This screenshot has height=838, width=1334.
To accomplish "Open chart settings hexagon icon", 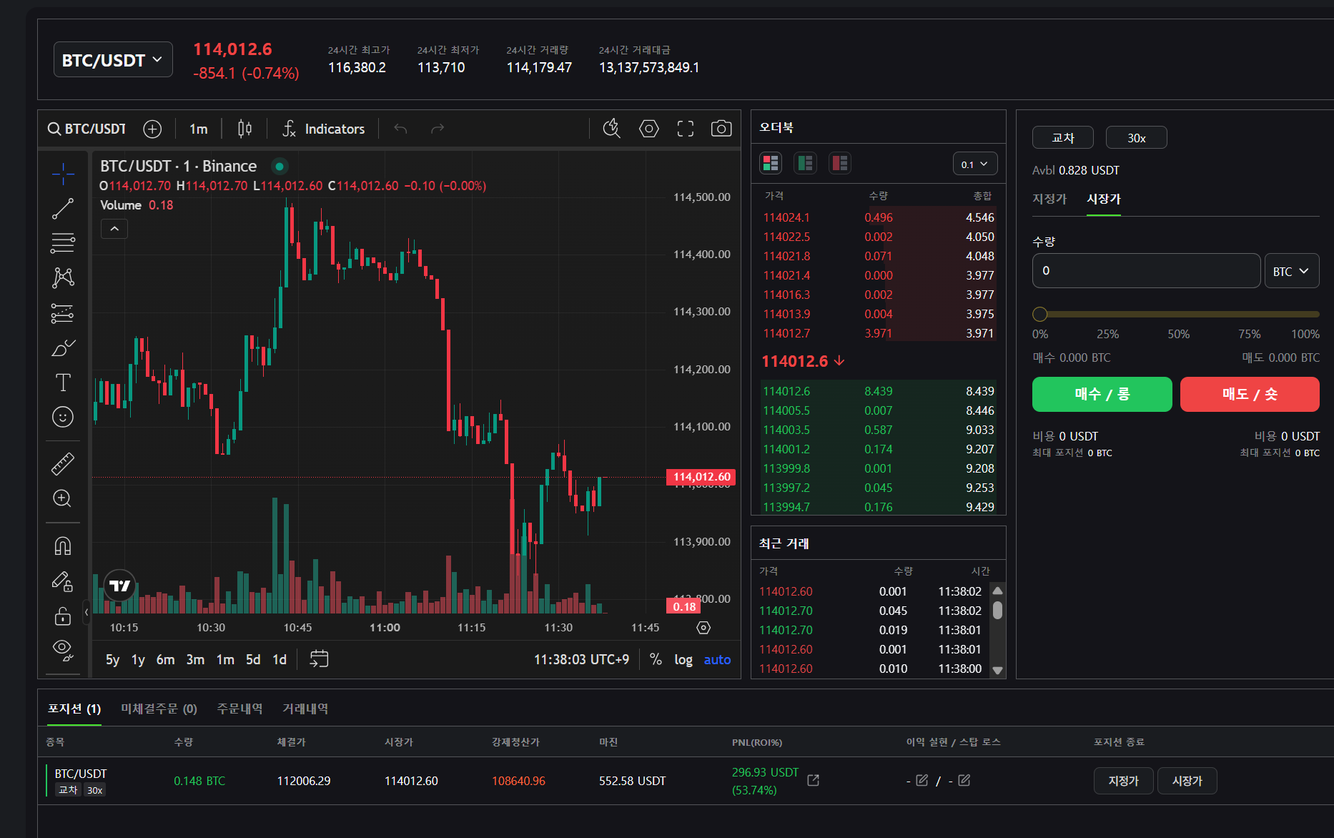I will click(648, 129).
